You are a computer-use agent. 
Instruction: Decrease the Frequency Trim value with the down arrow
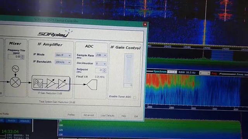[x=23, y=58]
